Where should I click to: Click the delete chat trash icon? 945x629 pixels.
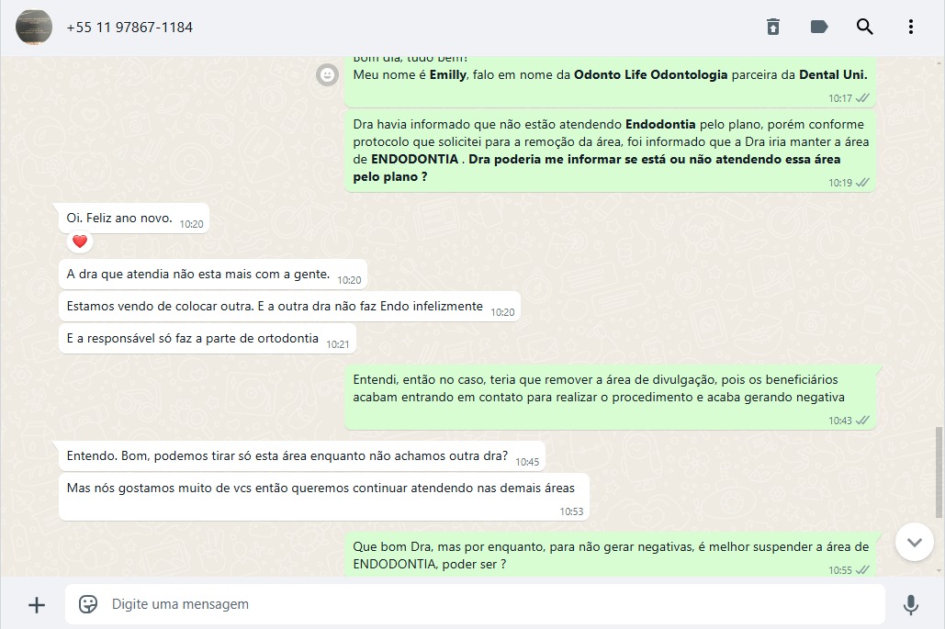pos(773,28)
